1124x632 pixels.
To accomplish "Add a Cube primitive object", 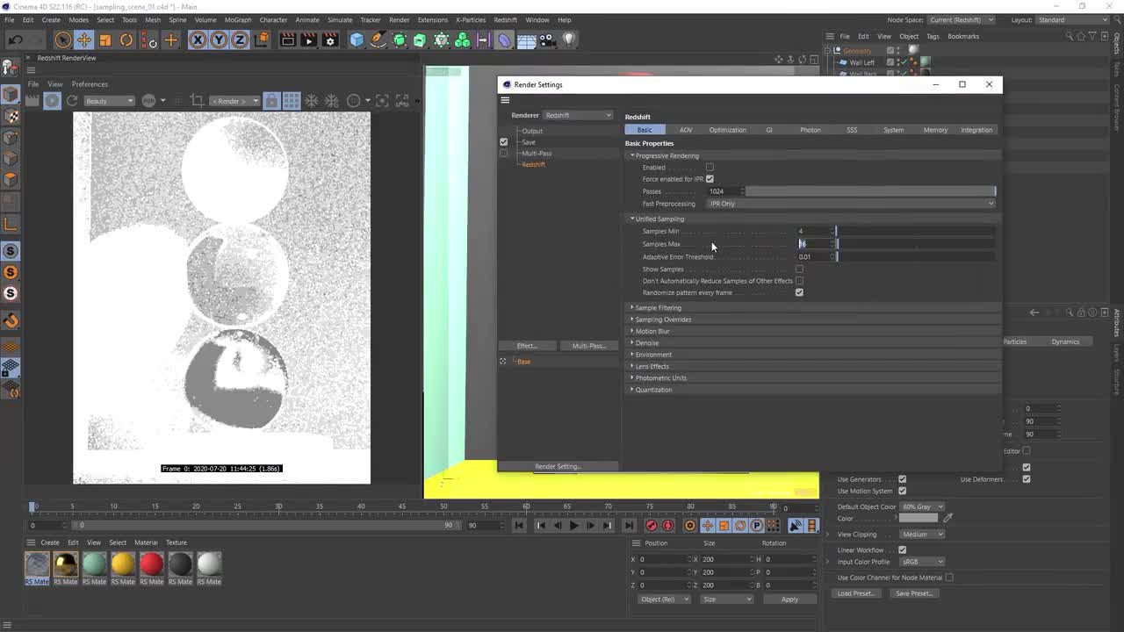I will (x=357, y=39).
